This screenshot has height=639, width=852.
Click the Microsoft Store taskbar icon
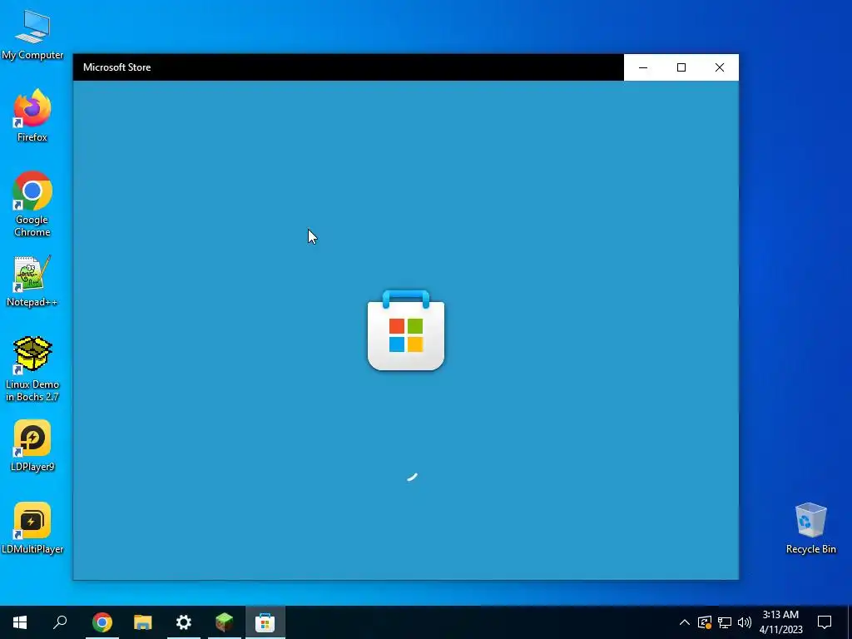[x=265, y=622]
